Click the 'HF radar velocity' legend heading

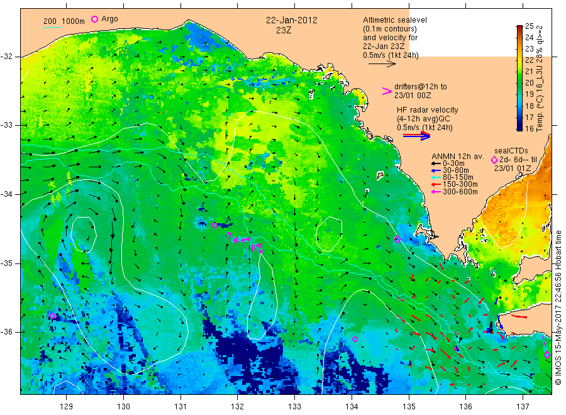(428, 110)
